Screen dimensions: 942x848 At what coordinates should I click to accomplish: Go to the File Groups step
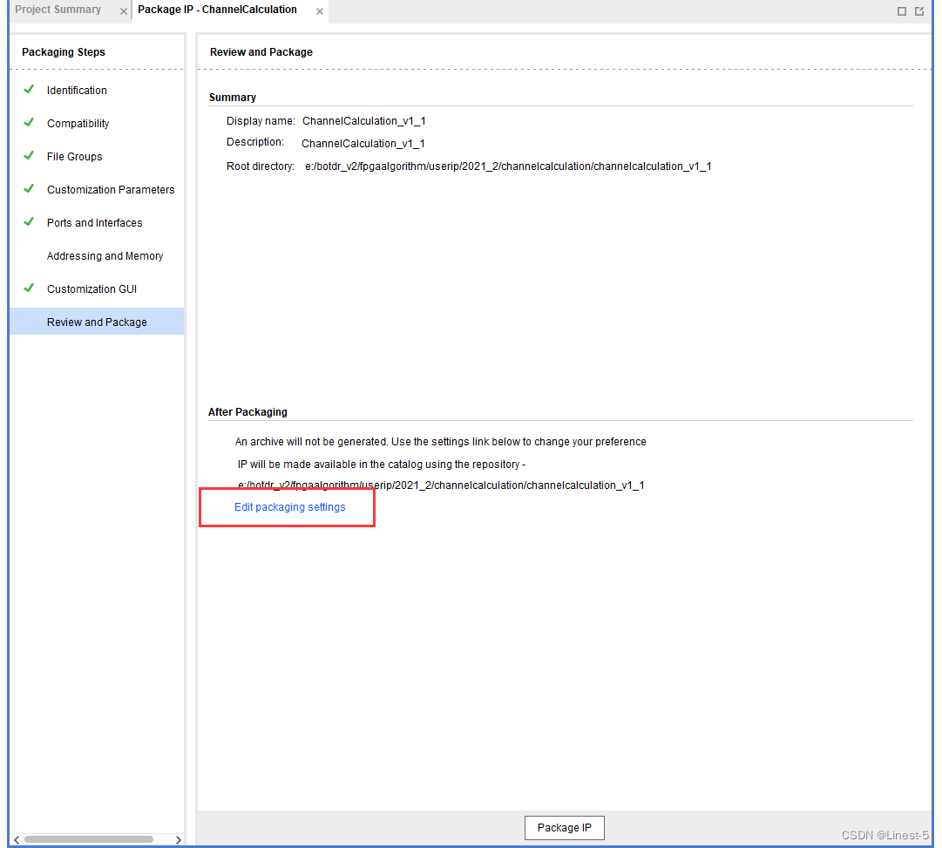click(74, 156)
